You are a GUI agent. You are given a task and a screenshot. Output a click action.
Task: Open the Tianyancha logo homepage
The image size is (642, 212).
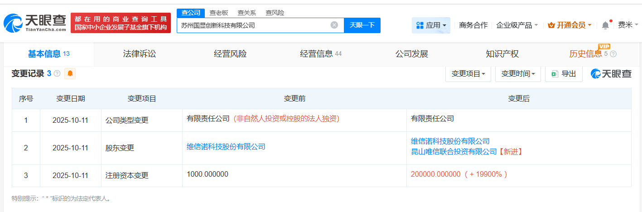35,23
